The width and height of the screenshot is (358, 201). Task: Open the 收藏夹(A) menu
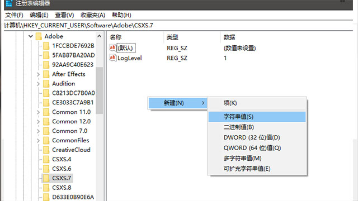coord(93,15)
